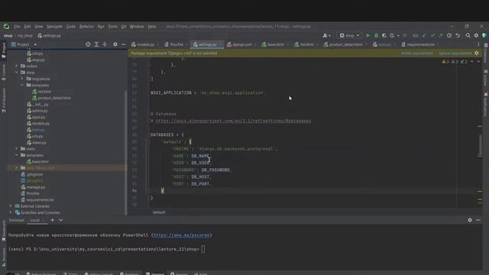The width and height of the screenshot is (489, 275).
Task: Open IDE settings gear in main toolbar
Action: point(476,36)
